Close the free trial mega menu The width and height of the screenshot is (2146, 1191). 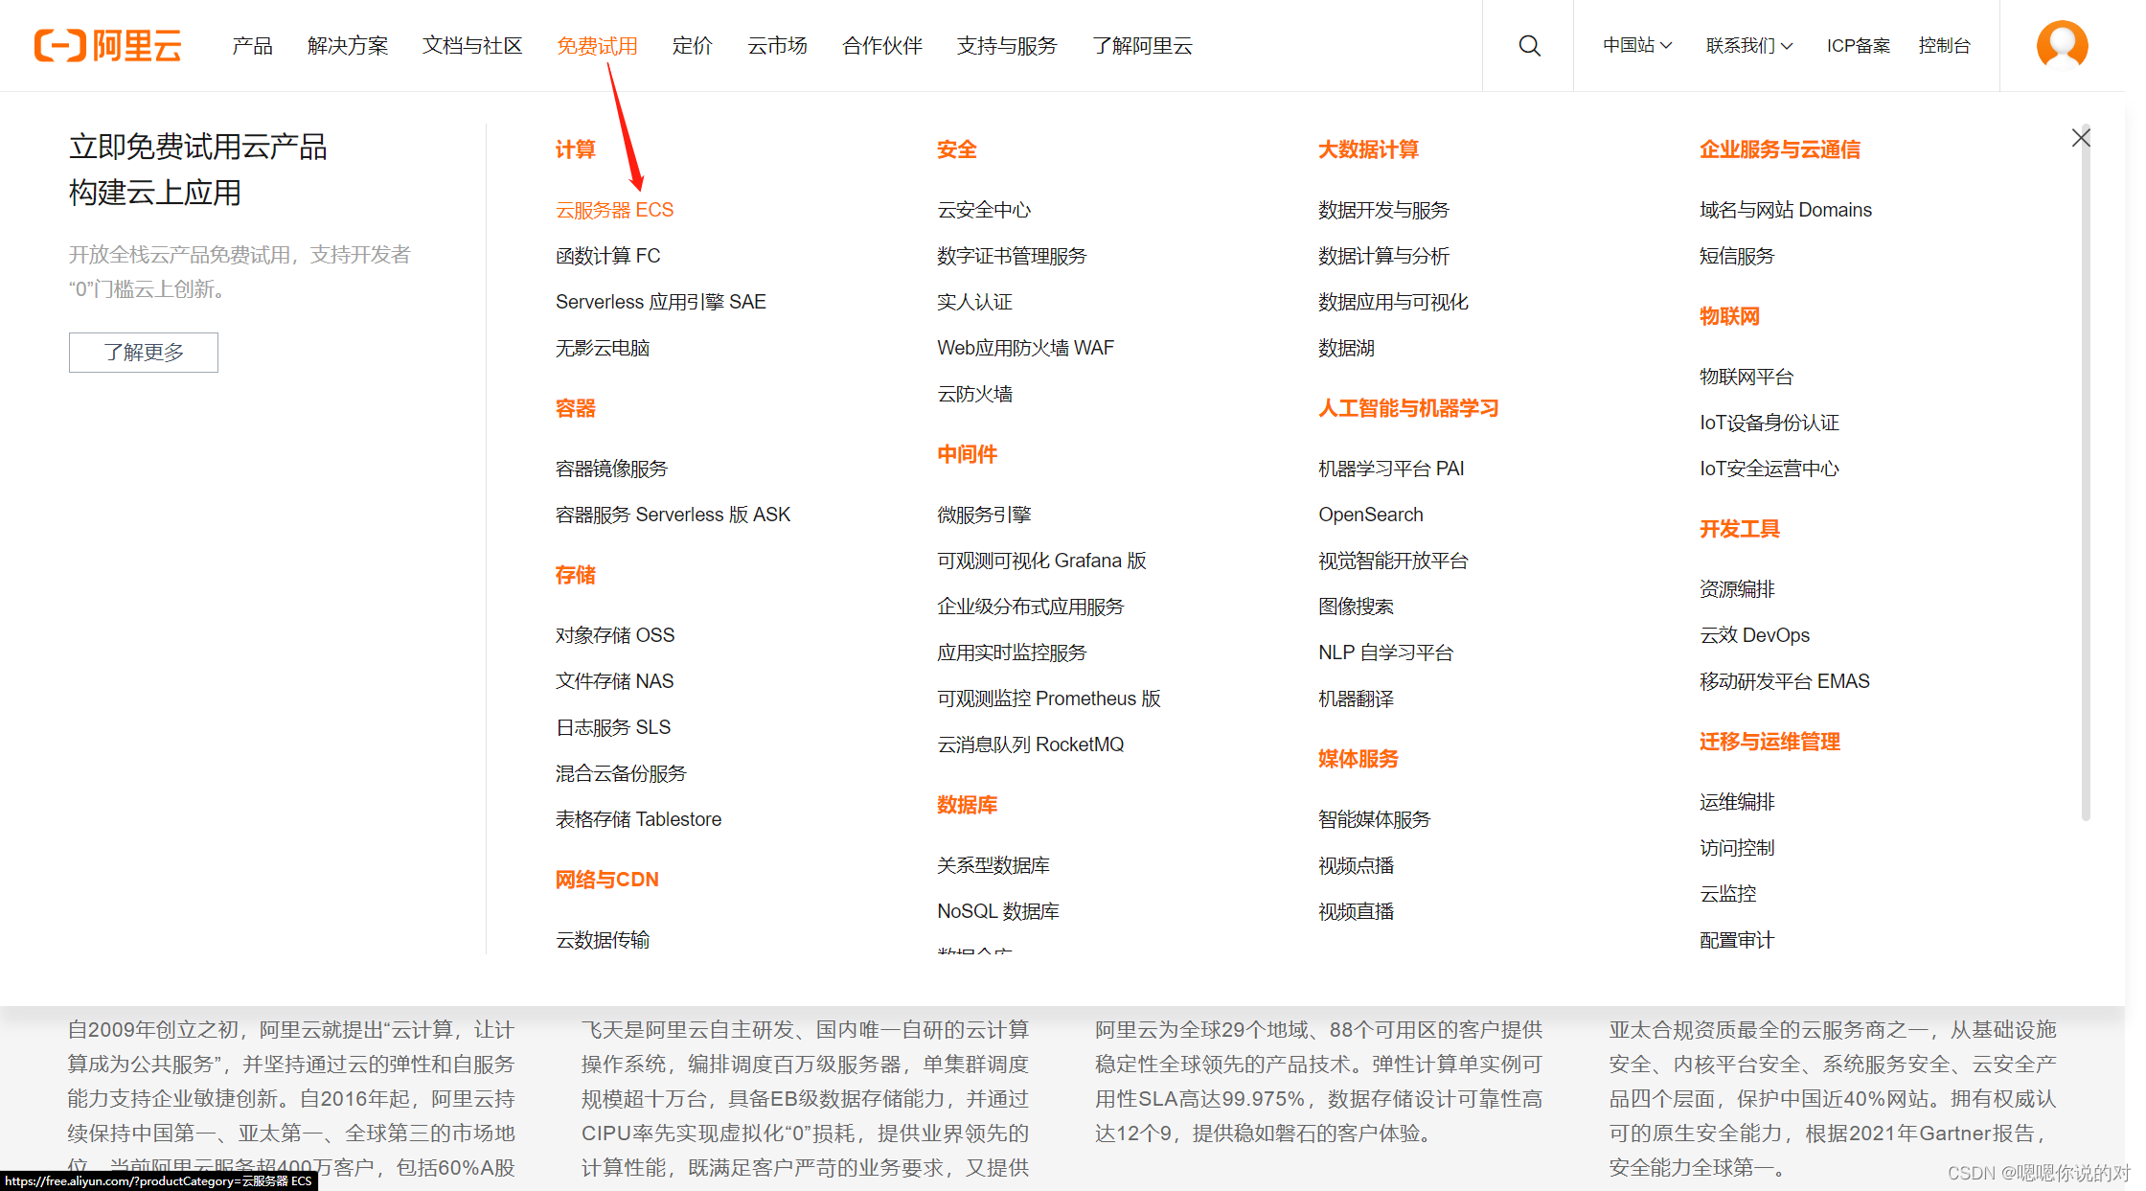coord(2080,138)
